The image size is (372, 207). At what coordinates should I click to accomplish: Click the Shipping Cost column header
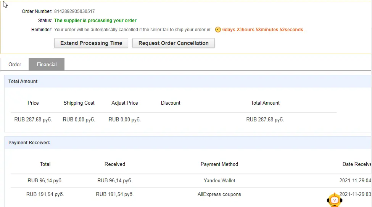[79, 103]
